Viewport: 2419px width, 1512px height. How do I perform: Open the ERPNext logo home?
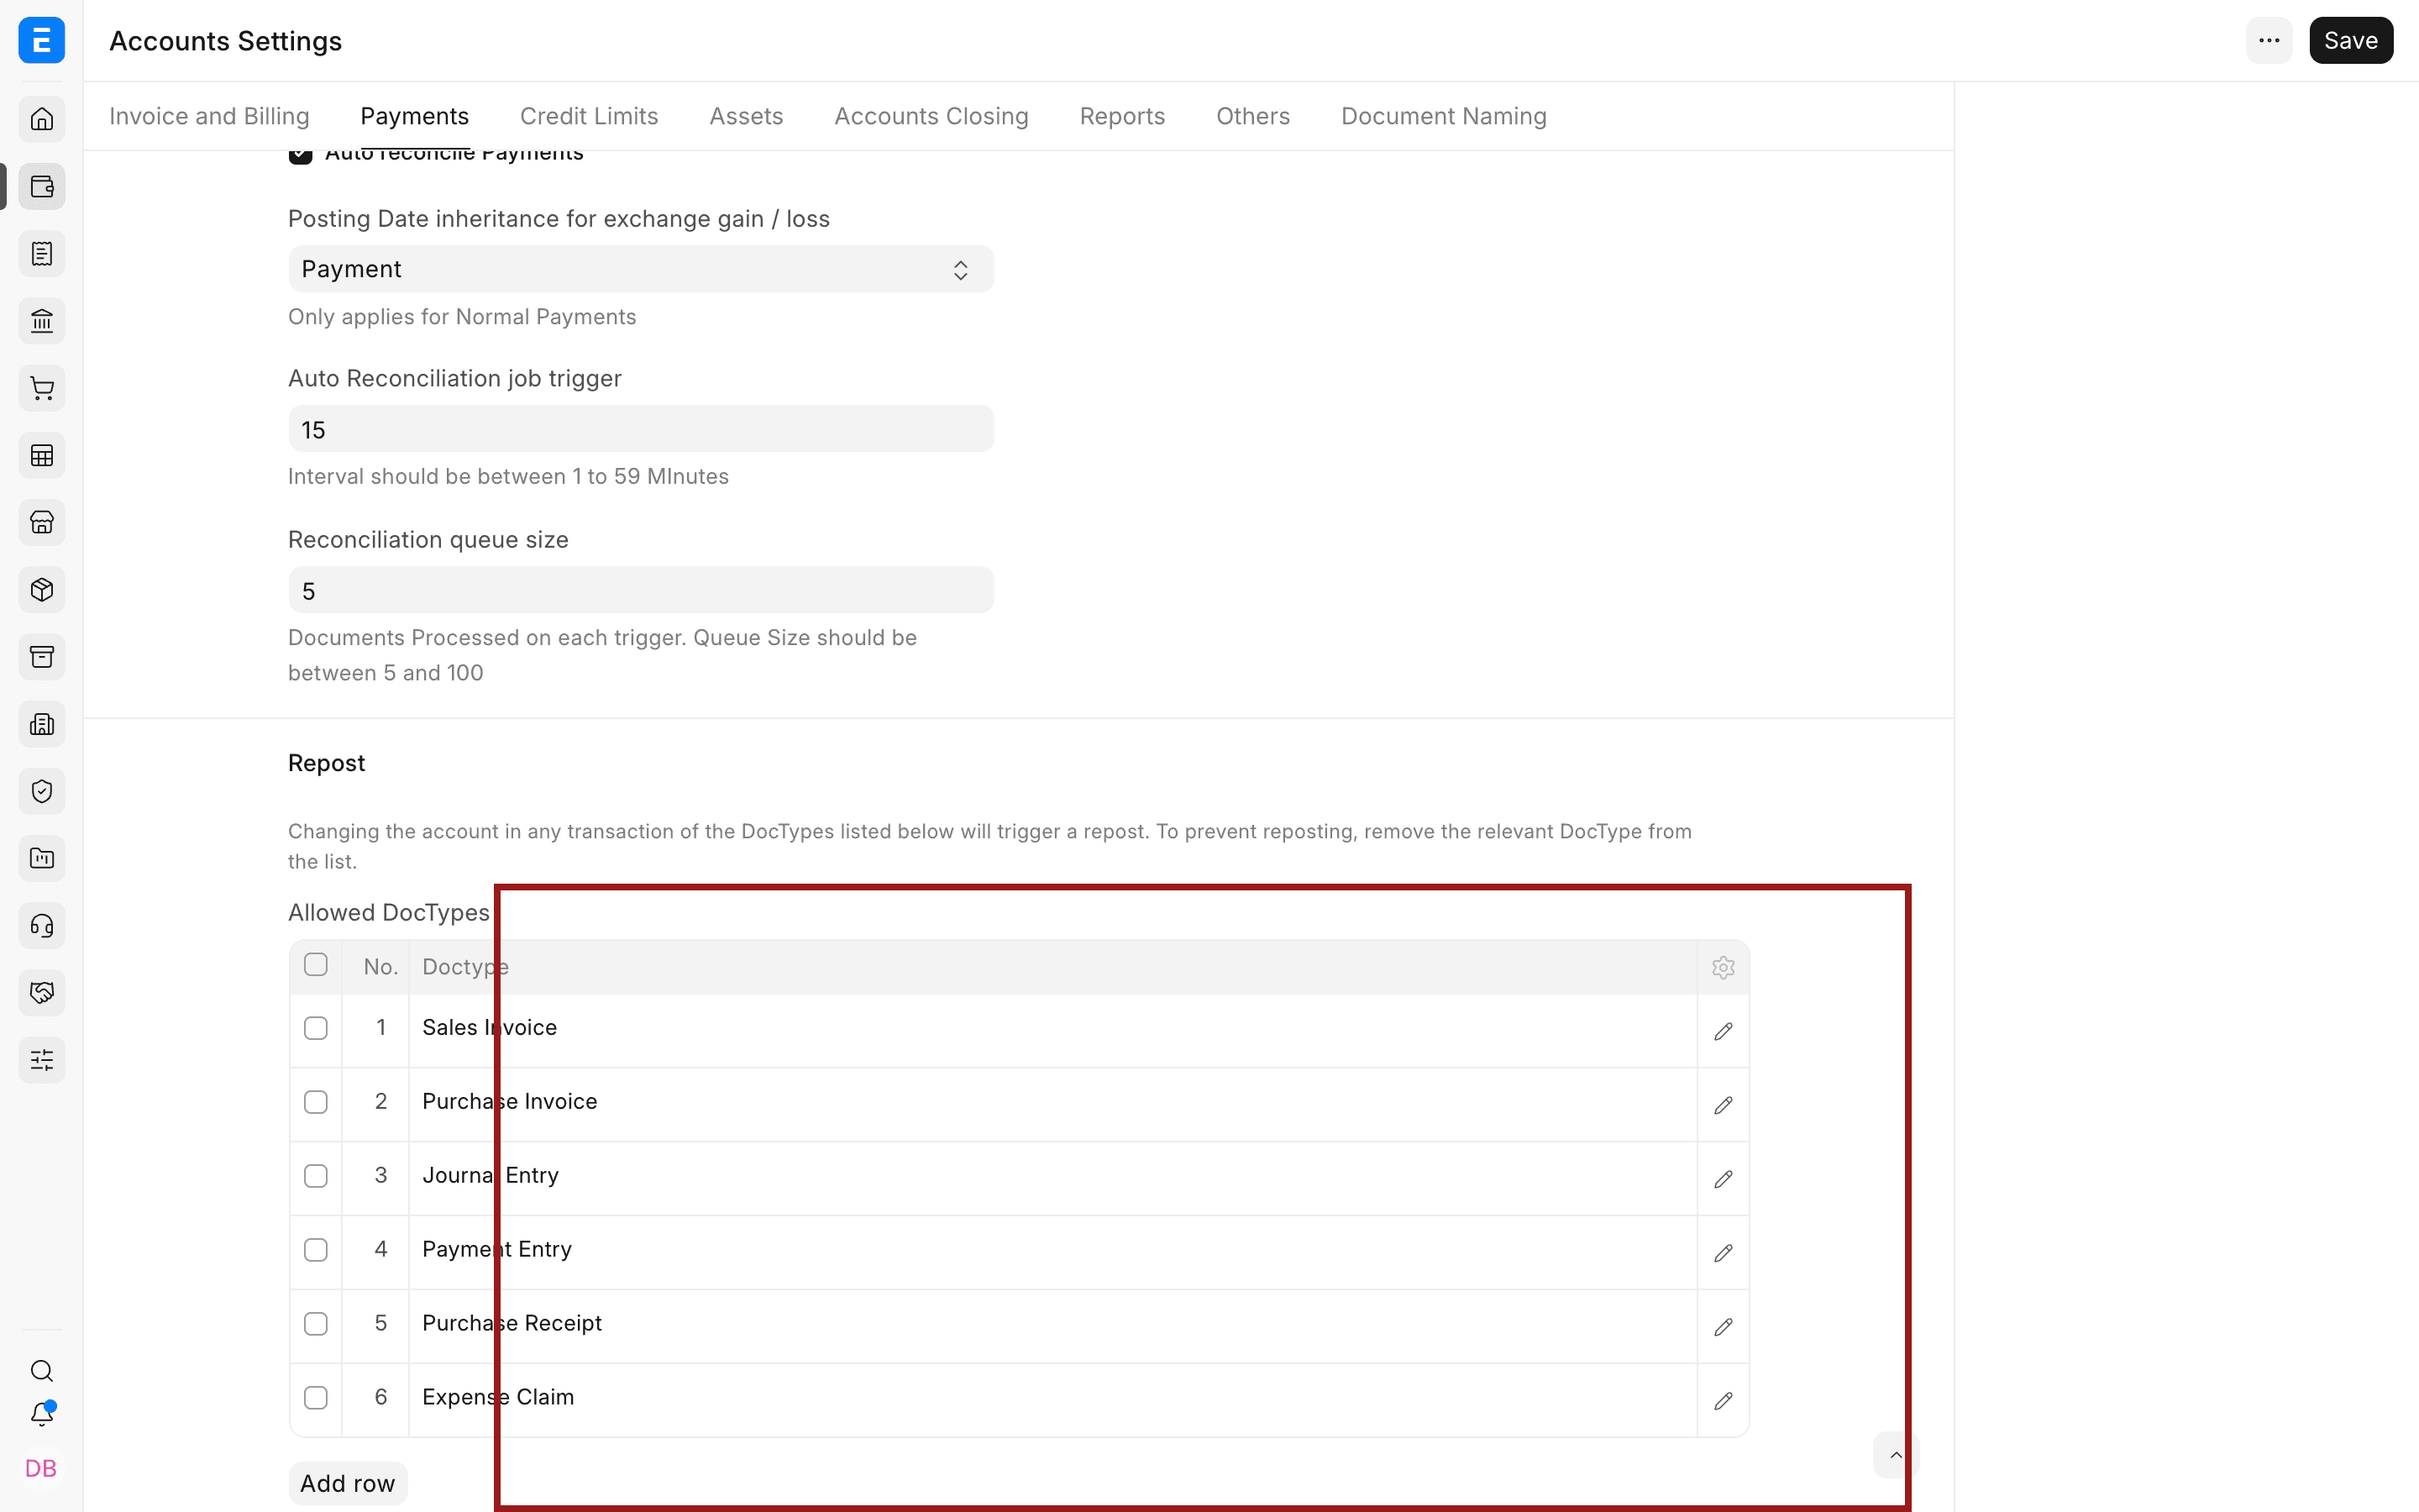pyautogui.click(x=41, y=40)
